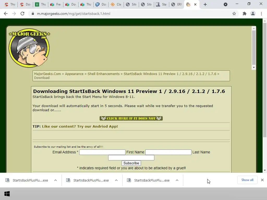This screenshot has width=267, height=200.
Task: Open the Extensions puzzle icon
Action: (245, 14)
